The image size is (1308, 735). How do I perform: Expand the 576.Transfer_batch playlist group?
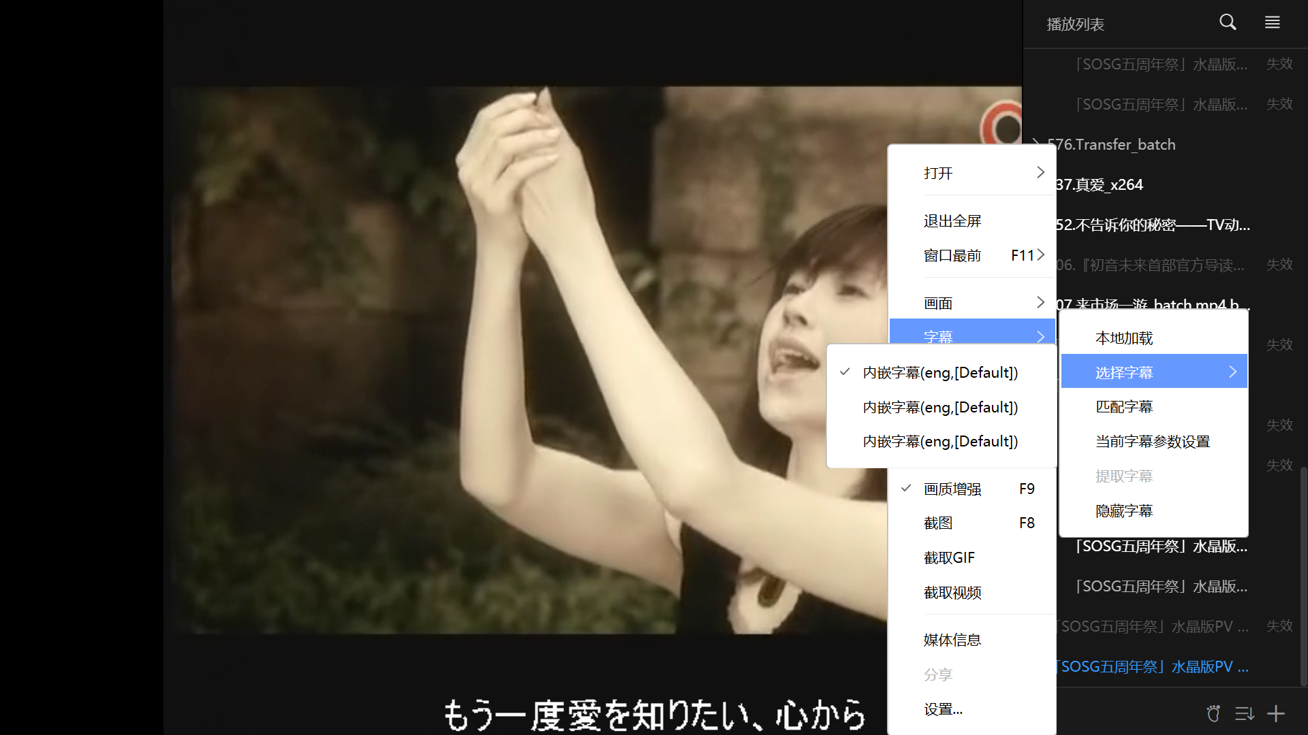(1111, 144)
